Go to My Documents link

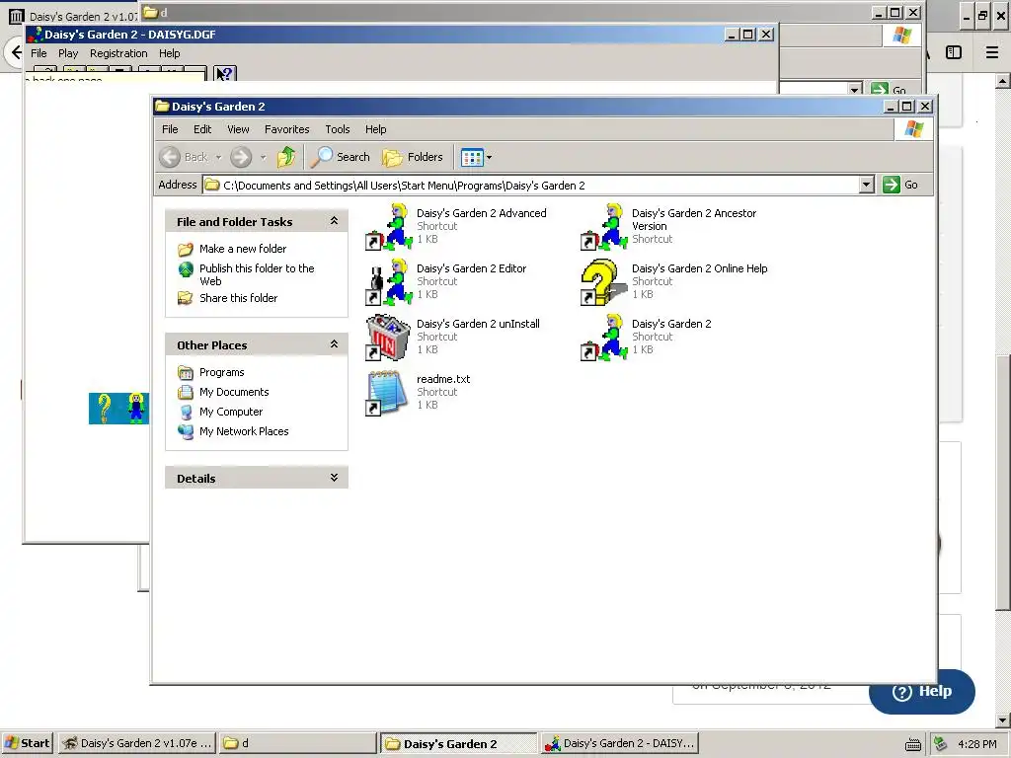(x=233, y=392)
